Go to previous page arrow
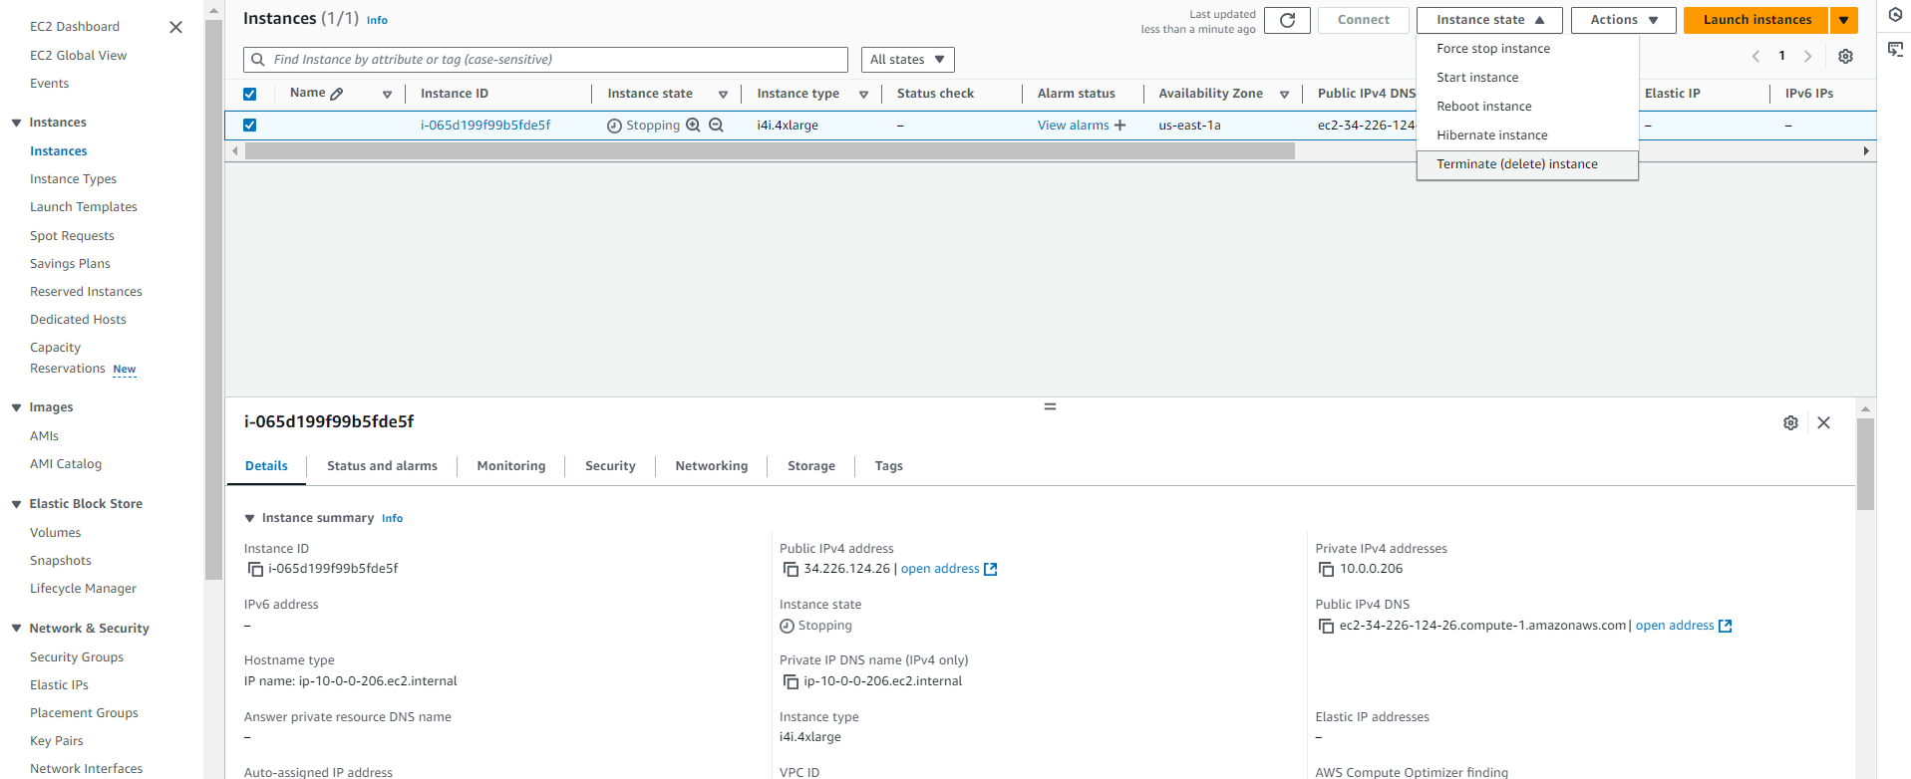Image resolution: width=1911 pixels, height=779 pixels. tap(1755, 57)
